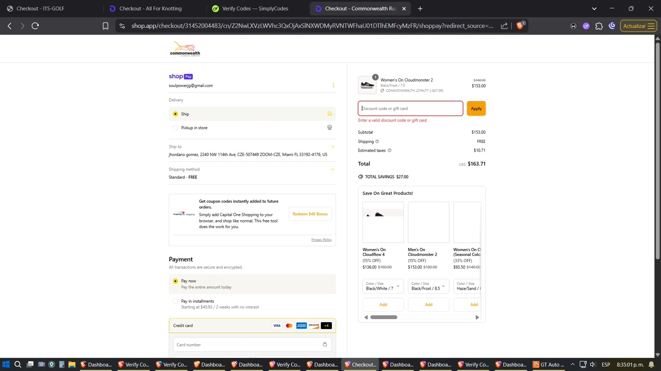The image size is (661, 371).
Task: Click the card number lock icon
Action: [x=325, y=344]
